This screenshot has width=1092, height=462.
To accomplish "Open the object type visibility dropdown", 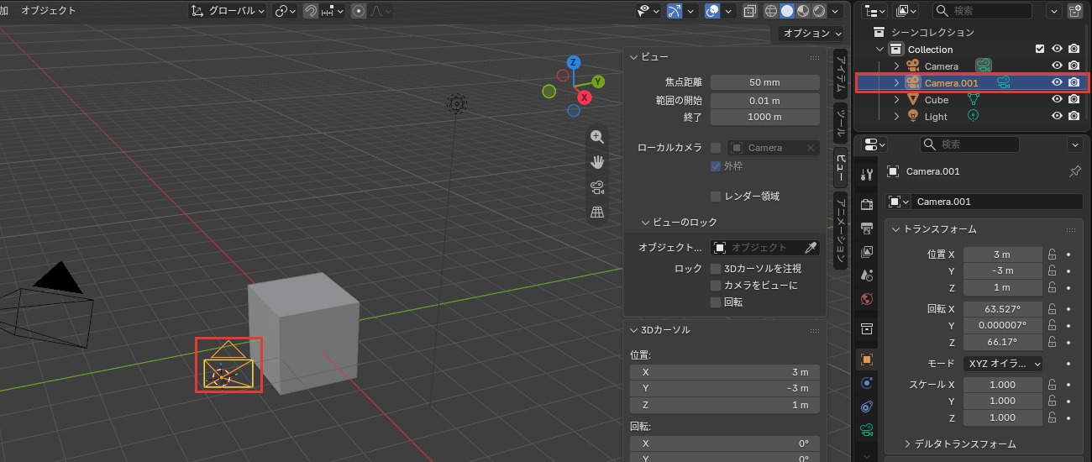I will [x=648, y=11].
